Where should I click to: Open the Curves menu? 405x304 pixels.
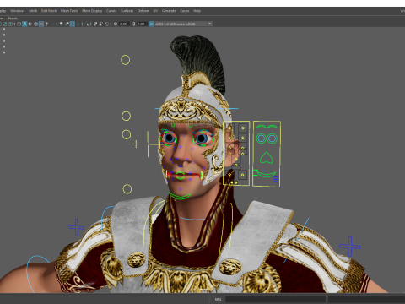point(111,11)
